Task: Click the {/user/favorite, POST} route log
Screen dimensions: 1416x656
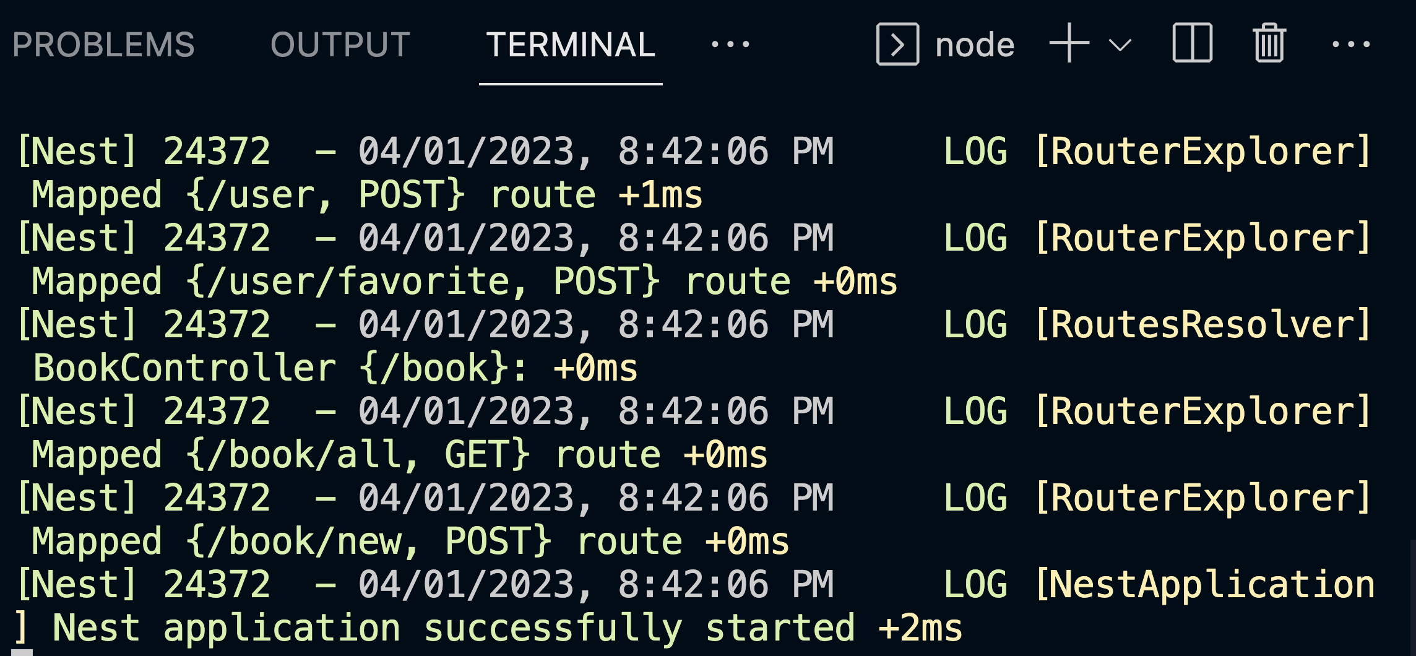Action: tap(464, 282)
